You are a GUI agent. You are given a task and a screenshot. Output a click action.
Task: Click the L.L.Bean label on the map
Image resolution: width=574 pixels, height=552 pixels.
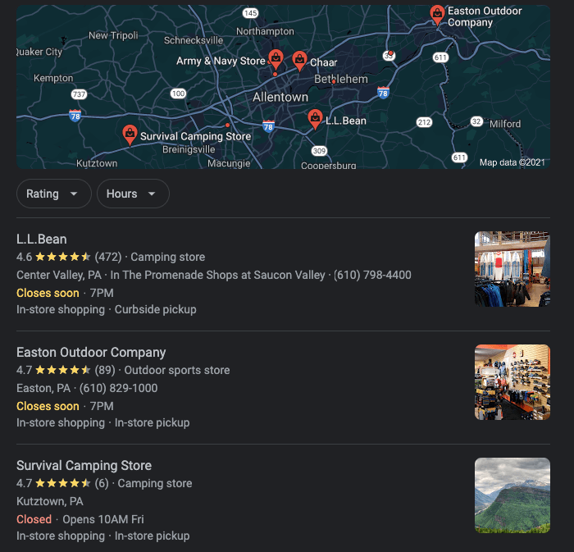pos(346,121)
